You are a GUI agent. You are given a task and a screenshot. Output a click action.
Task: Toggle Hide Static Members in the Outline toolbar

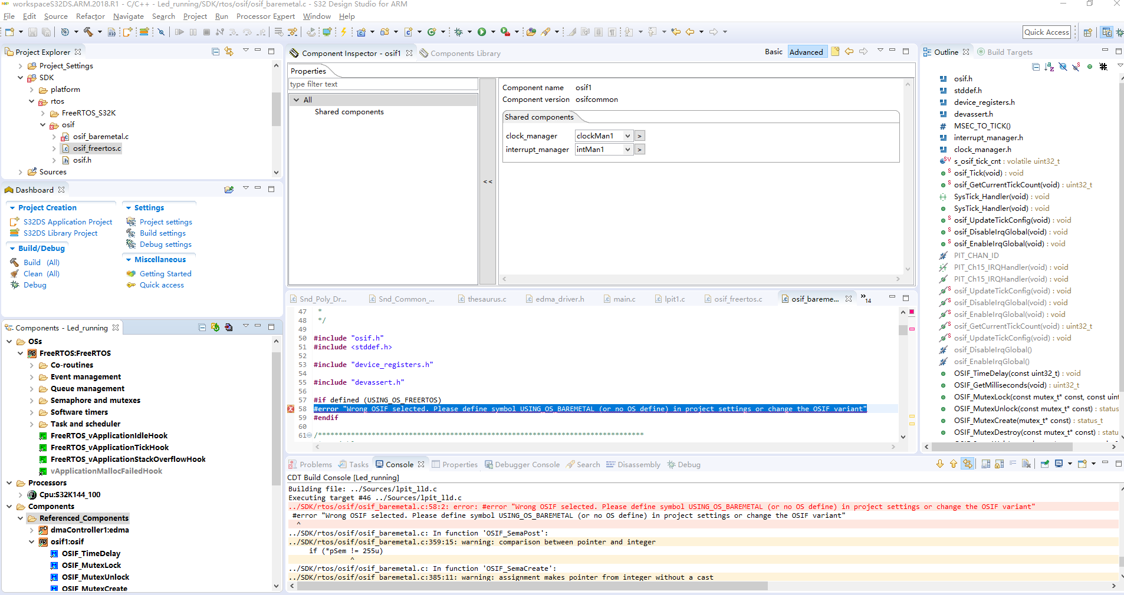(1076, 67)
